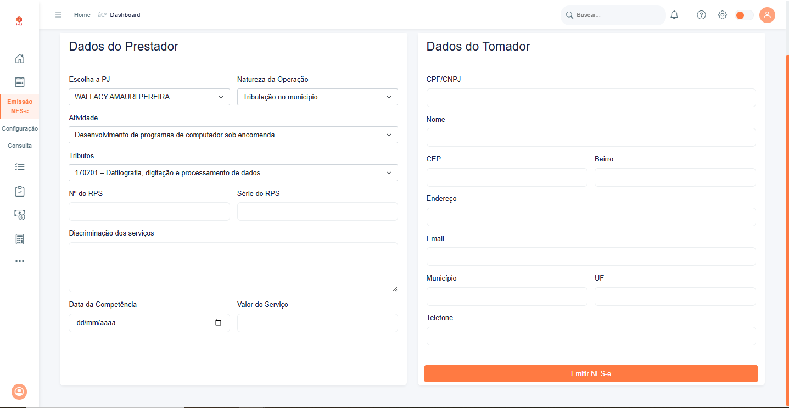This screenshot has width=789, height=408.
Task: Click the Emitir NFS-e button
Action: (591, 374)
